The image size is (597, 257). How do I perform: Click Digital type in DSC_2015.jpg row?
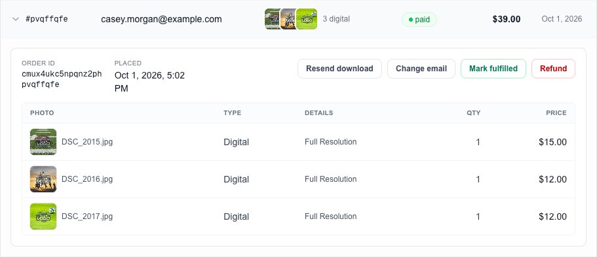(236, 142)
